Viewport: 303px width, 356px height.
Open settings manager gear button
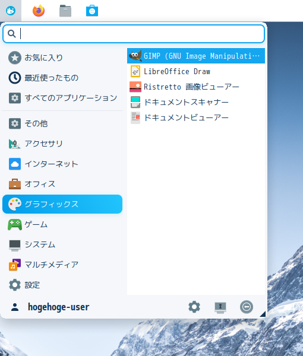[x=194, y=307]
